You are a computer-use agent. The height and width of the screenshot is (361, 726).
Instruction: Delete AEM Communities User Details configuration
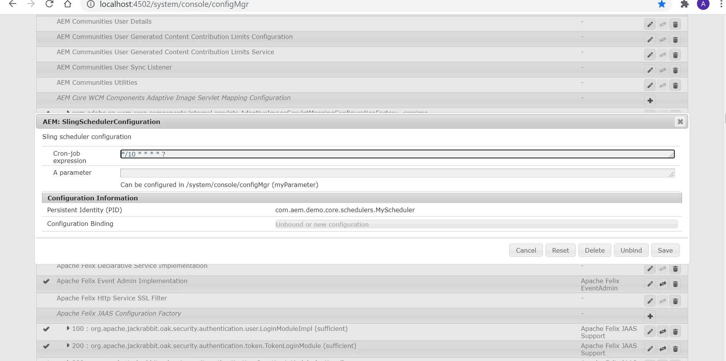[x=675, y=24]
